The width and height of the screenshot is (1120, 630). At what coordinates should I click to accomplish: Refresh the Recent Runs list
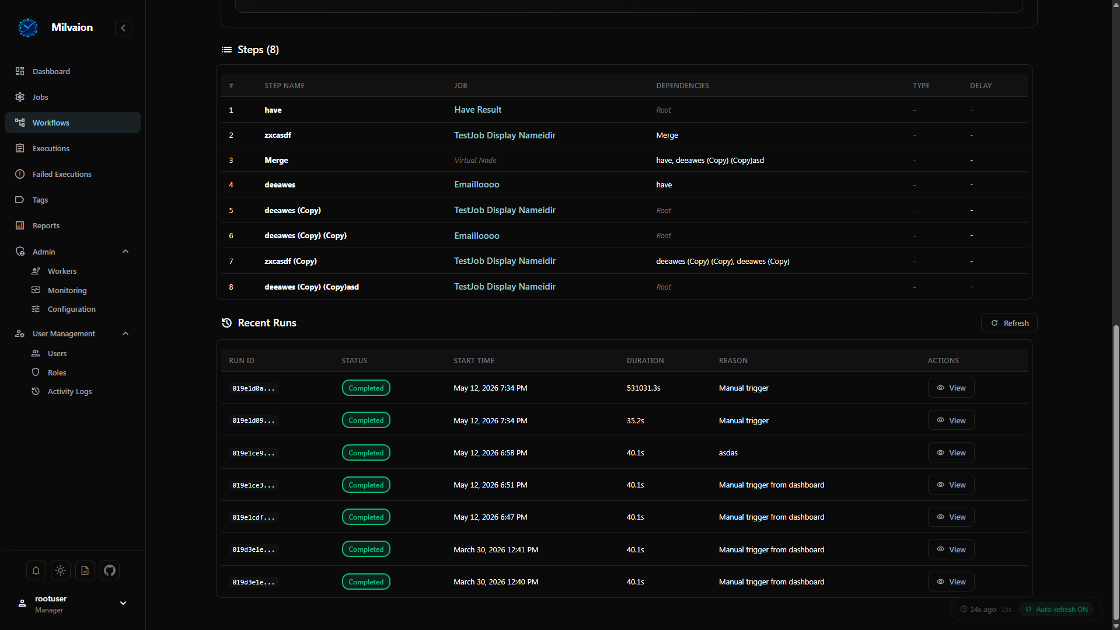1009,323
